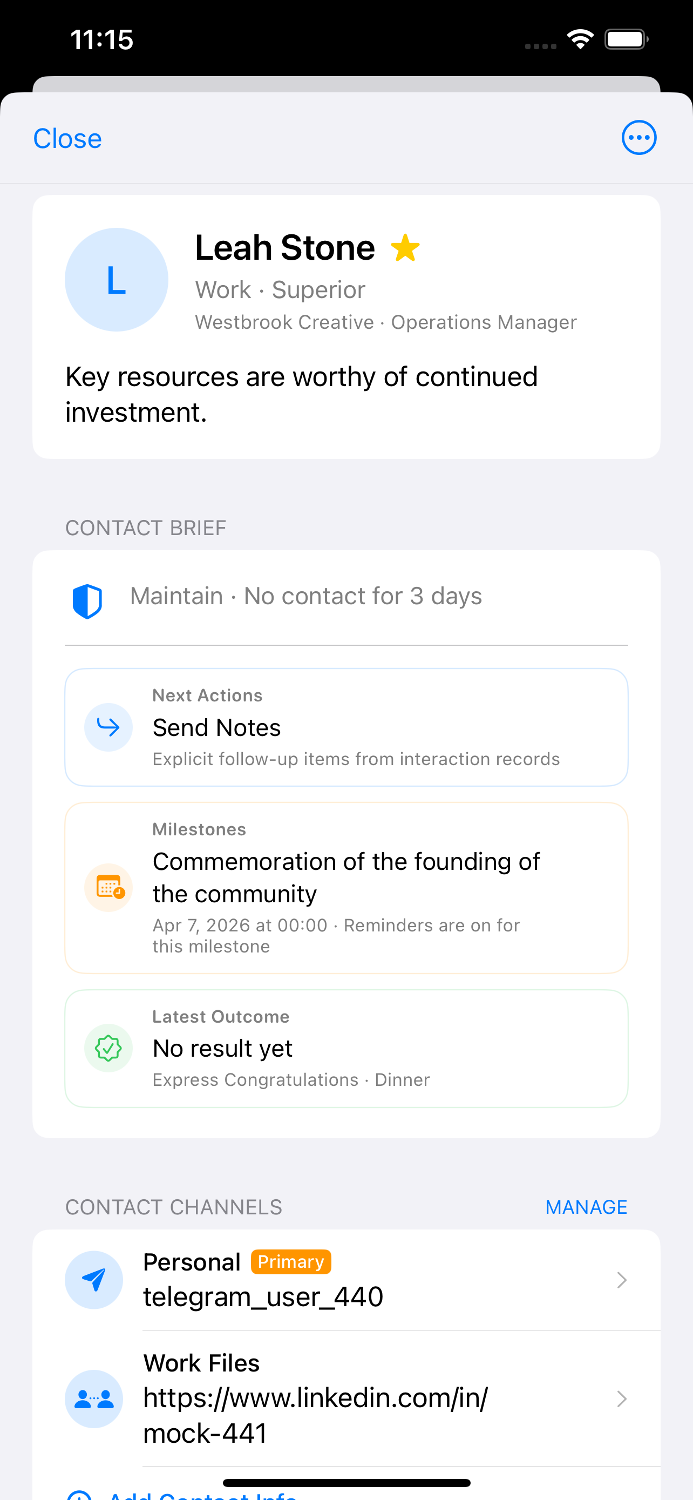Tap the yellow favorite star beside Leah Stone
The height and width of the screenshot is (1500, 693).
(x=405, y=248)
